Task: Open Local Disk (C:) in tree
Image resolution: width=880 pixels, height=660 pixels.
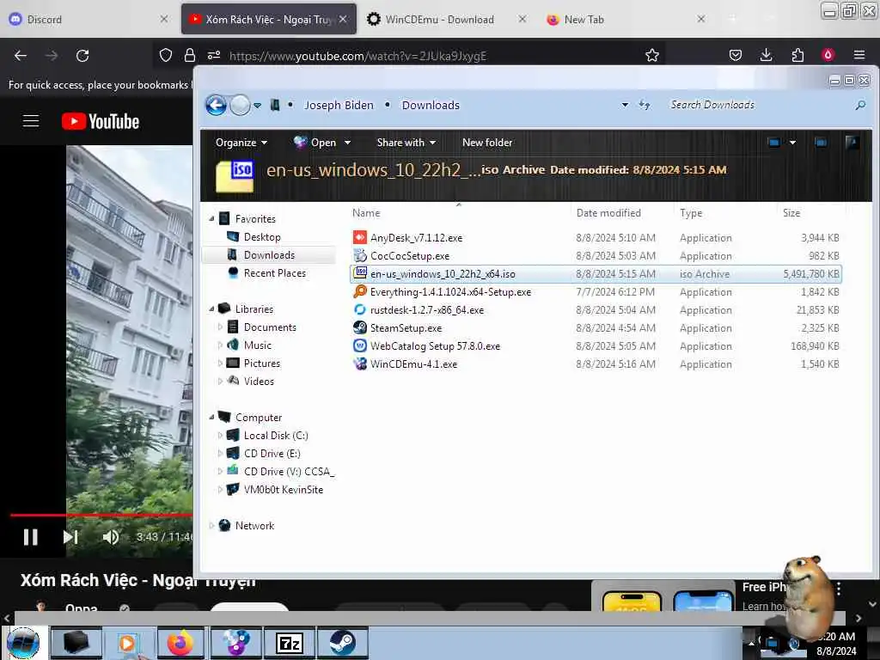Action: [276, 436]
